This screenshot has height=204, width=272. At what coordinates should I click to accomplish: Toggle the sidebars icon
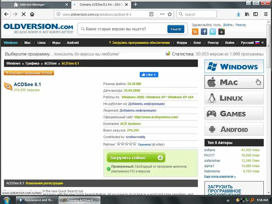[256, 14]
